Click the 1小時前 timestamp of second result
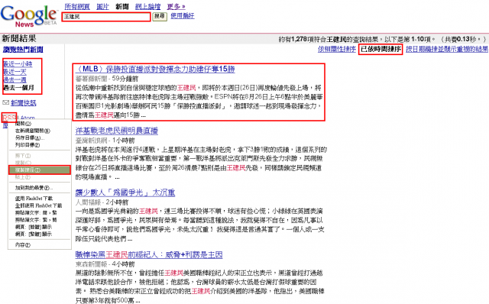489x304 pixels. coord(123,141)
